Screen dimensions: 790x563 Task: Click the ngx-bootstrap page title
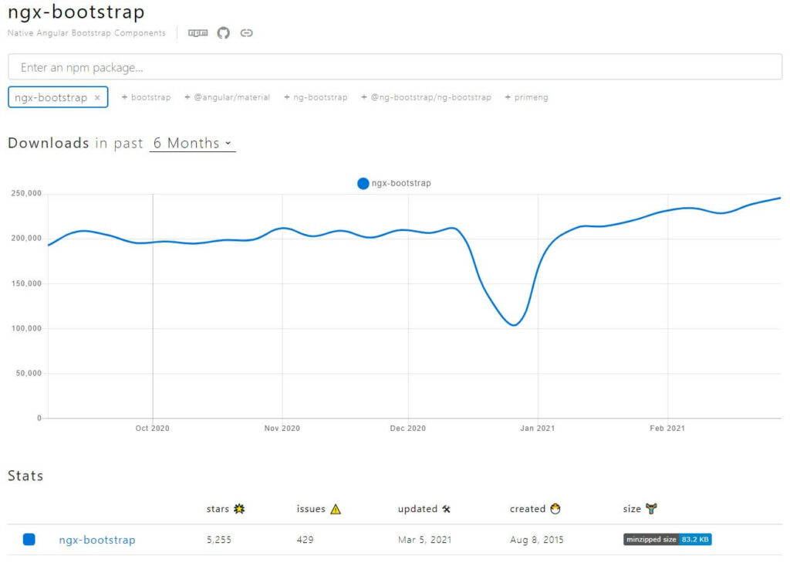tap(76, 12)
